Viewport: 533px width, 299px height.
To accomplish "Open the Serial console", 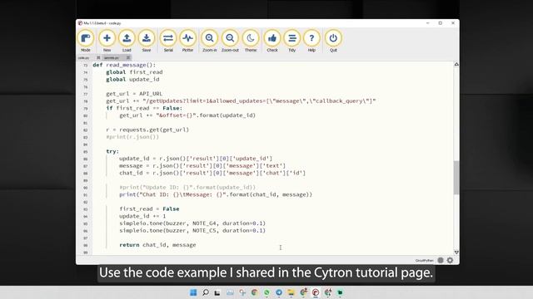I will click(168, 41).
